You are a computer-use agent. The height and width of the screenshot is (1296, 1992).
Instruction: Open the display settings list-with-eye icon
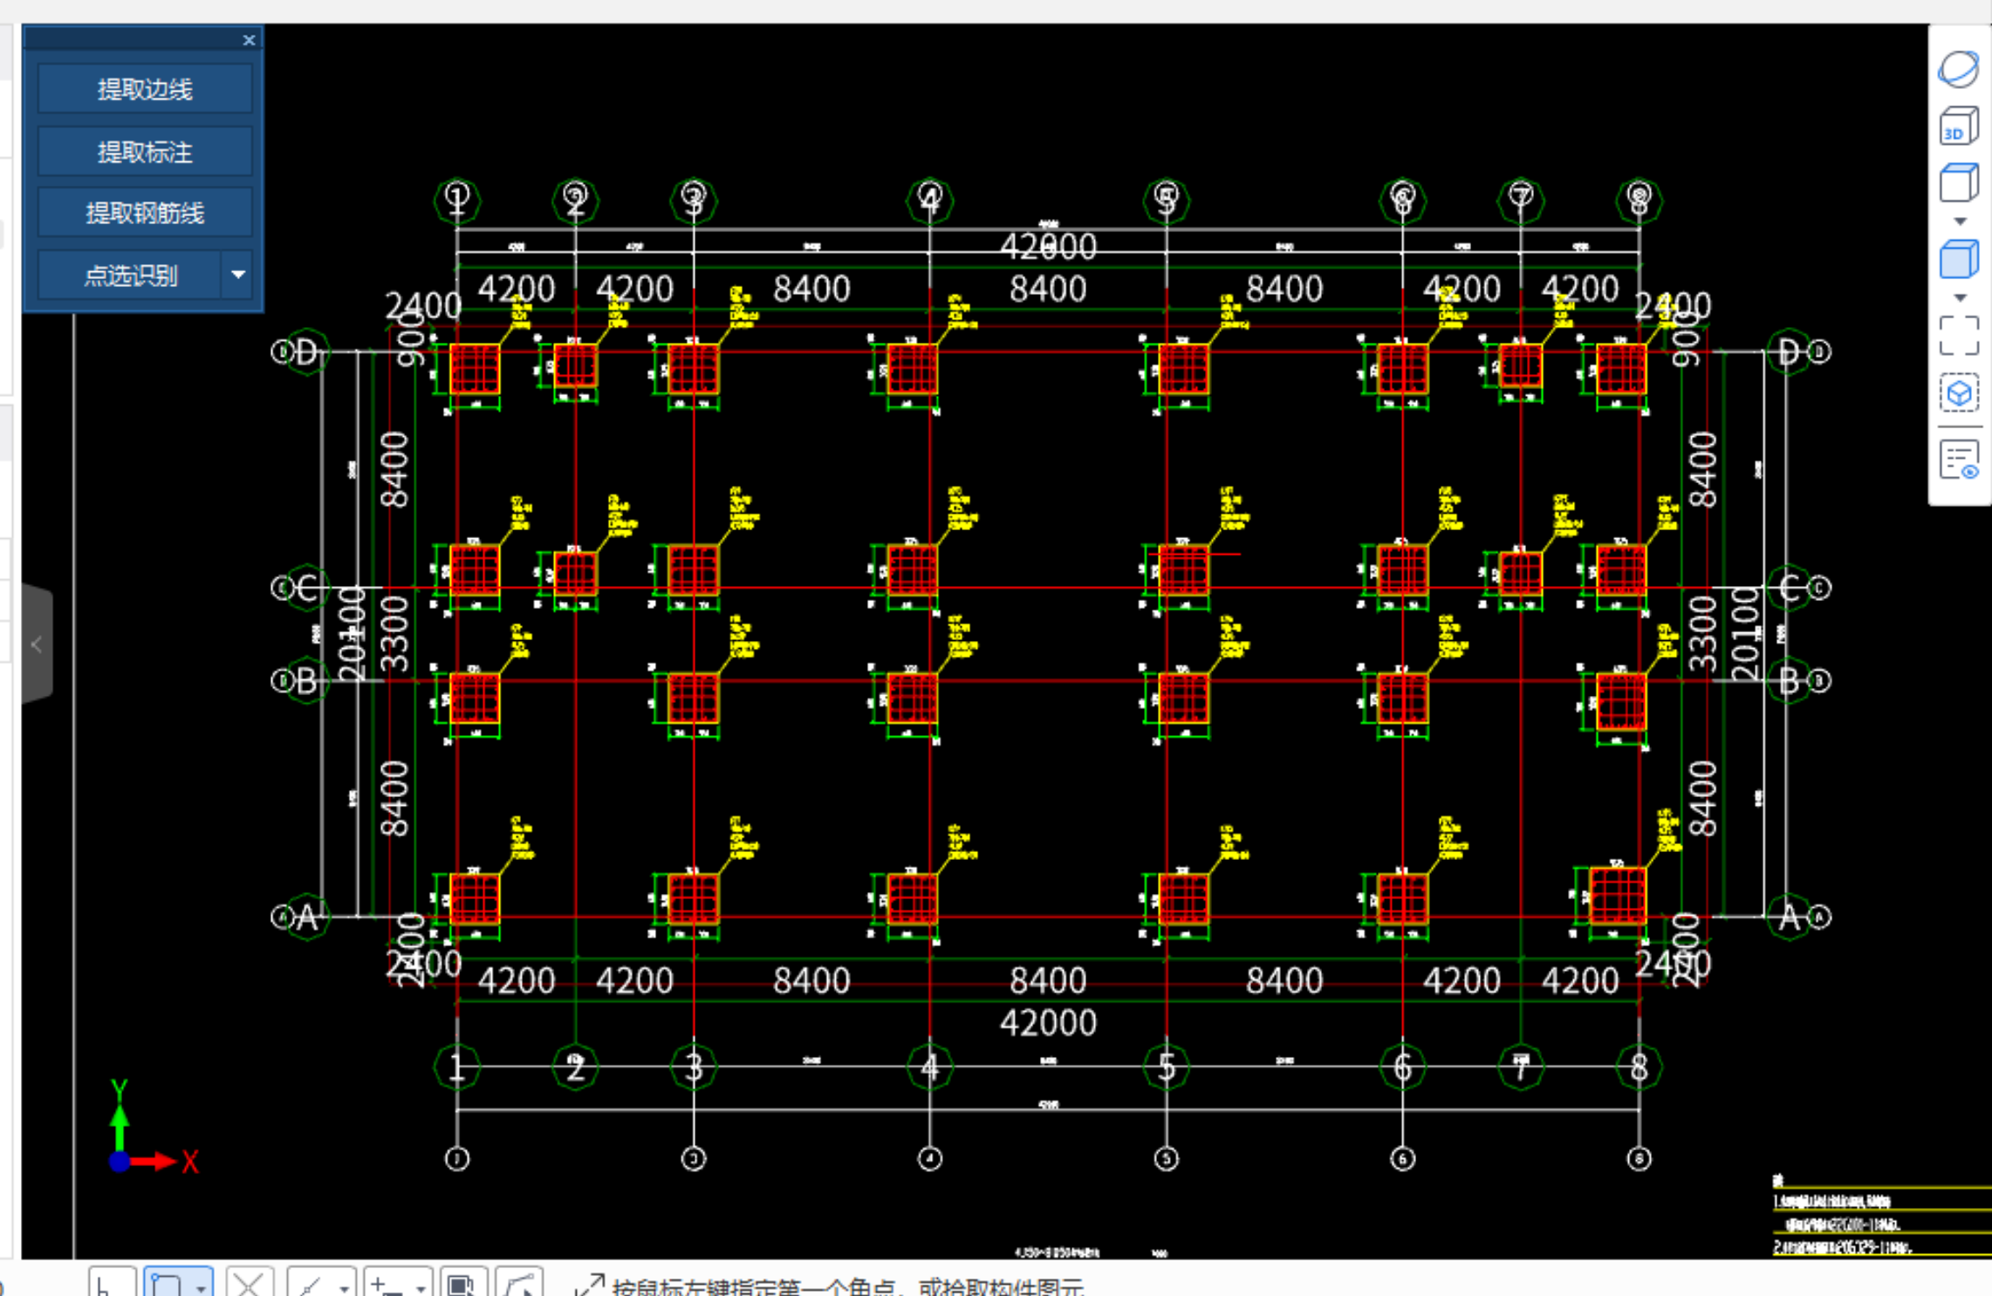click(1959, 460)
